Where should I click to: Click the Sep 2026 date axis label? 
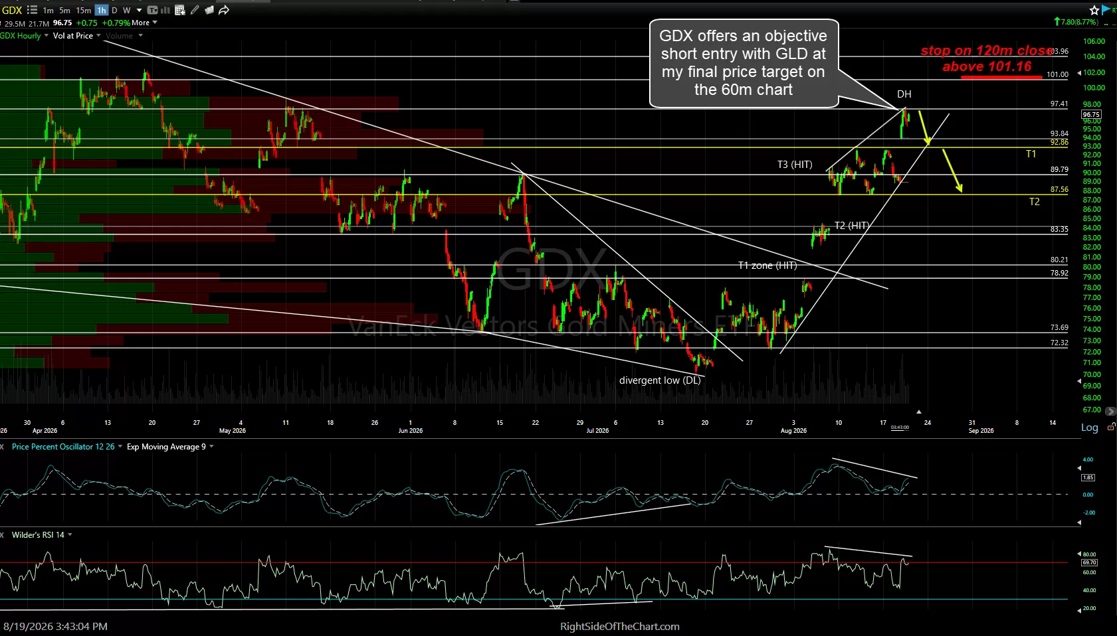pos(981,431)
